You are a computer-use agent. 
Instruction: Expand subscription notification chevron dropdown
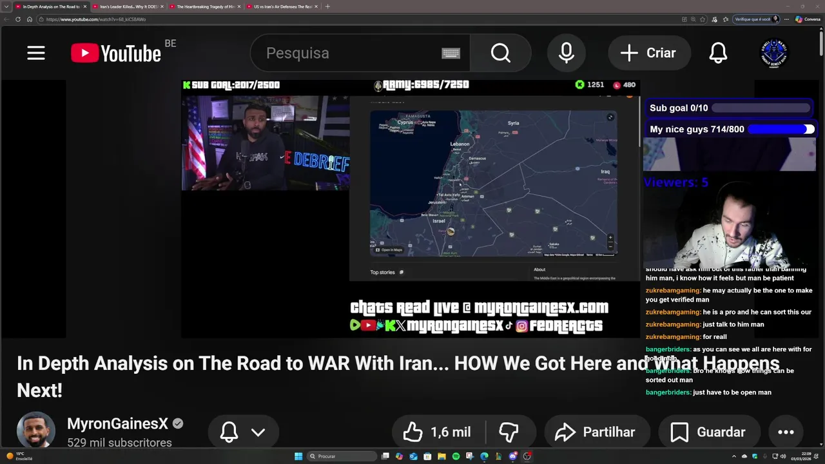coord(258,432)
